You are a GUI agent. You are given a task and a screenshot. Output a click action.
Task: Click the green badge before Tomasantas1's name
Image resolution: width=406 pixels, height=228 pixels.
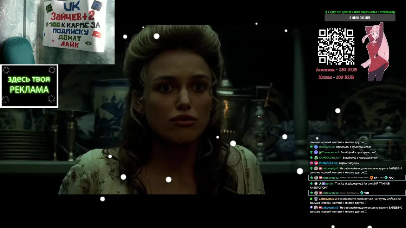[320, 152]
